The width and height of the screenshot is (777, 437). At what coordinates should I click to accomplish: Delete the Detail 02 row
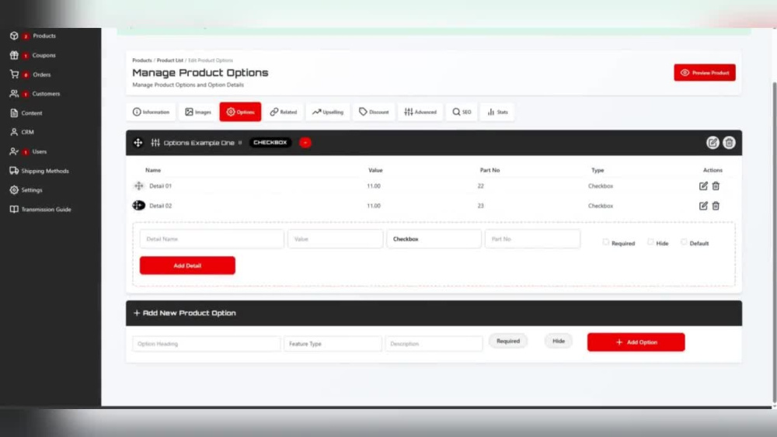coord(716,206)
